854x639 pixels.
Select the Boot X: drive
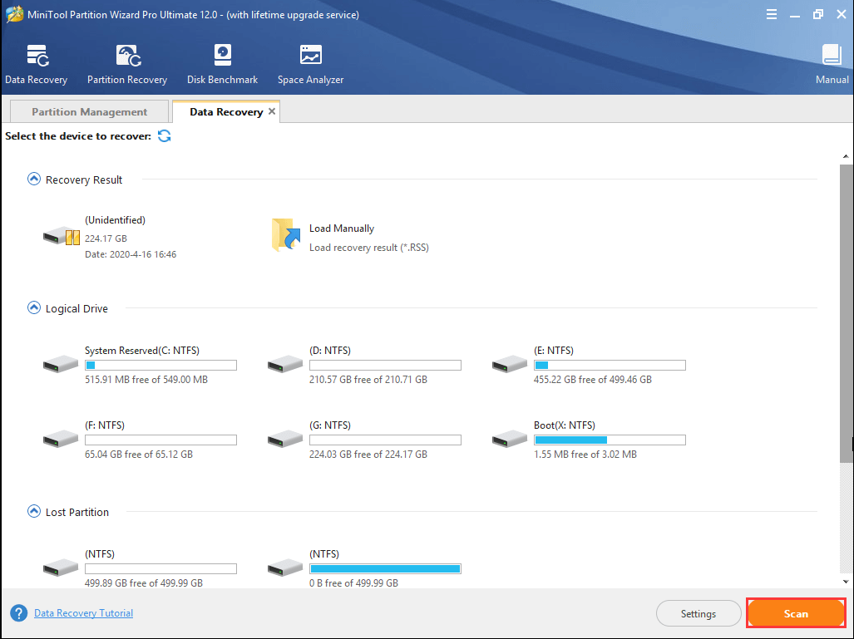point(511,439)
